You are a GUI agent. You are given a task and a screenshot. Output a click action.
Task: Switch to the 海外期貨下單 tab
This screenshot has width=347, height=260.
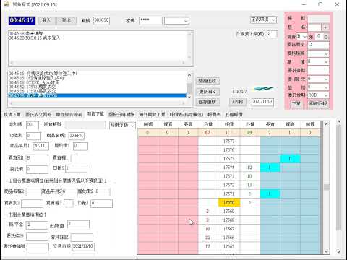point(152,114)
